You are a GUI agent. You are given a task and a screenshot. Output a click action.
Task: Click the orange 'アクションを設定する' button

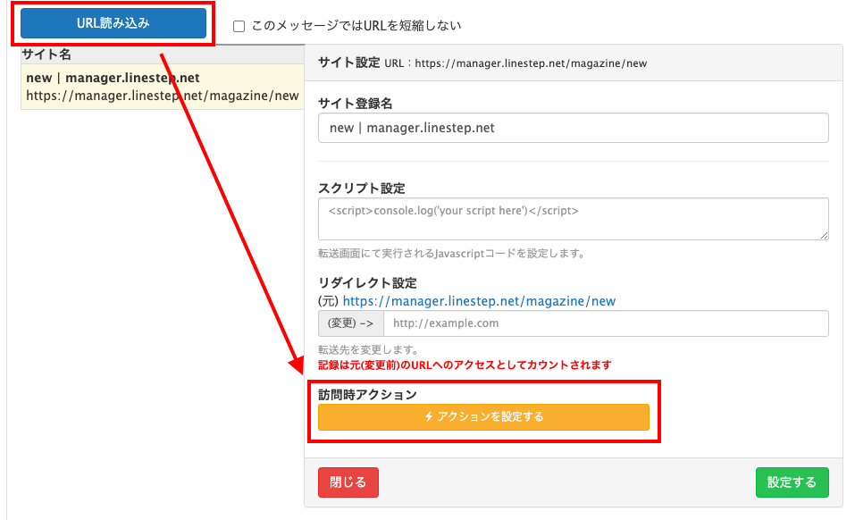tap(483, 417)
